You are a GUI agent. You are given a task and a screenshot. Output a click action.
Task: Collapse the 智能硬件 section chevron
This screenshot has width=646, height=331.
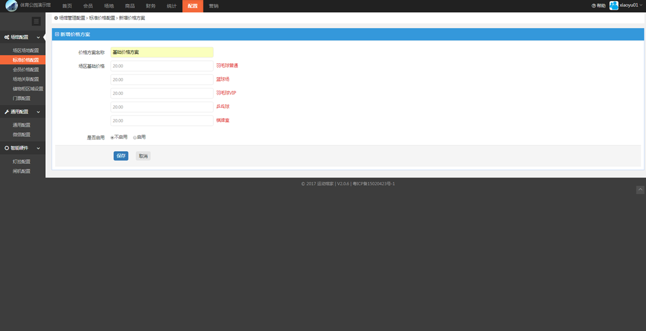(38, 148)
